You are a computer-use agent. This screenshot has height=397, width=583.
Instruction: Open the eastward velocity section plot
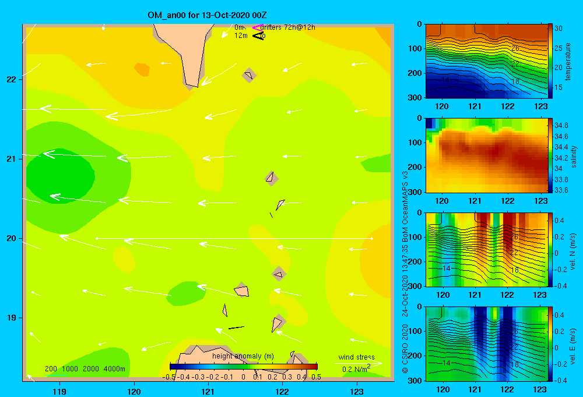click(x=486, y=344)
